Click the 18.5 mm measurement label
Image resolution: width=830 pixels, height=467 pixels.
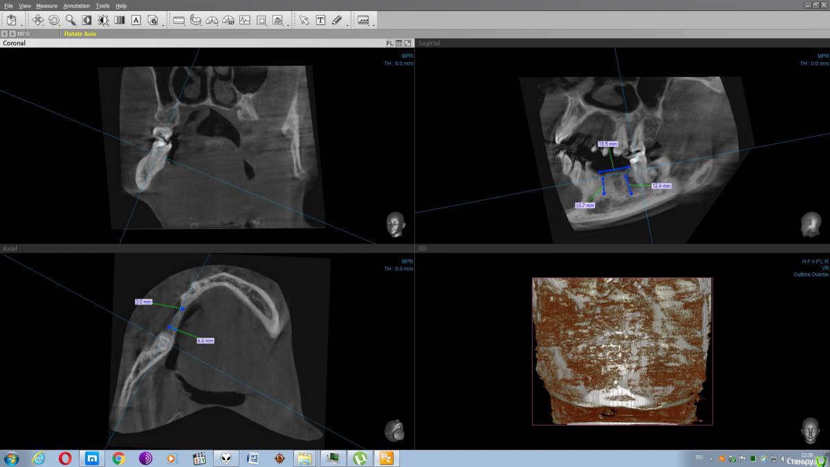607,144
